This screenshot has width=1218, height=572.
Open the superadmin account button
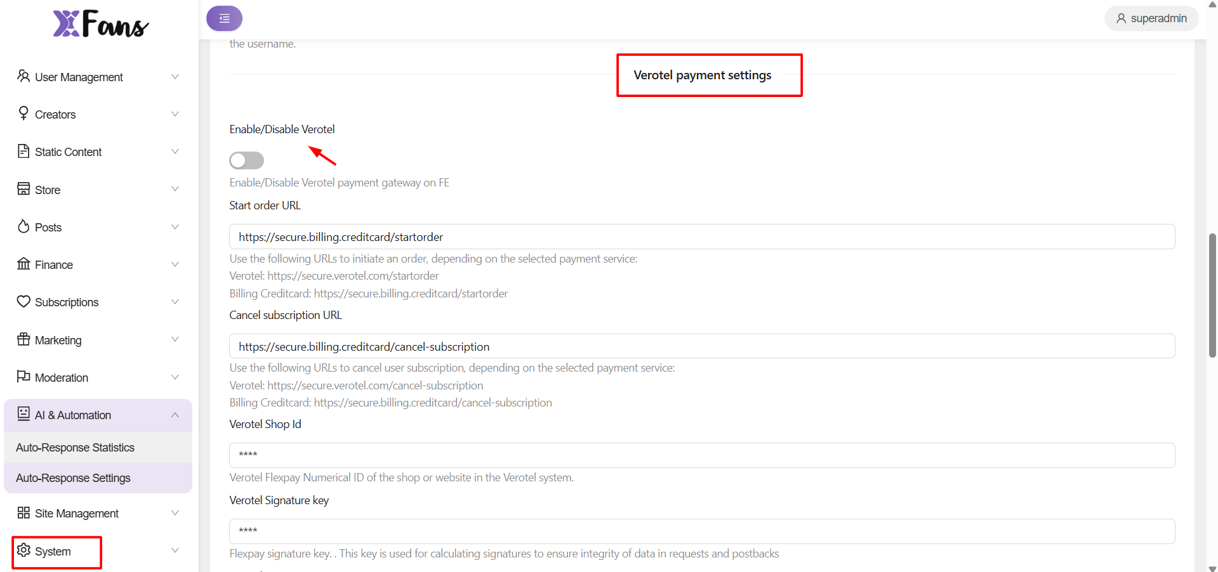(x=1151, y=18)
